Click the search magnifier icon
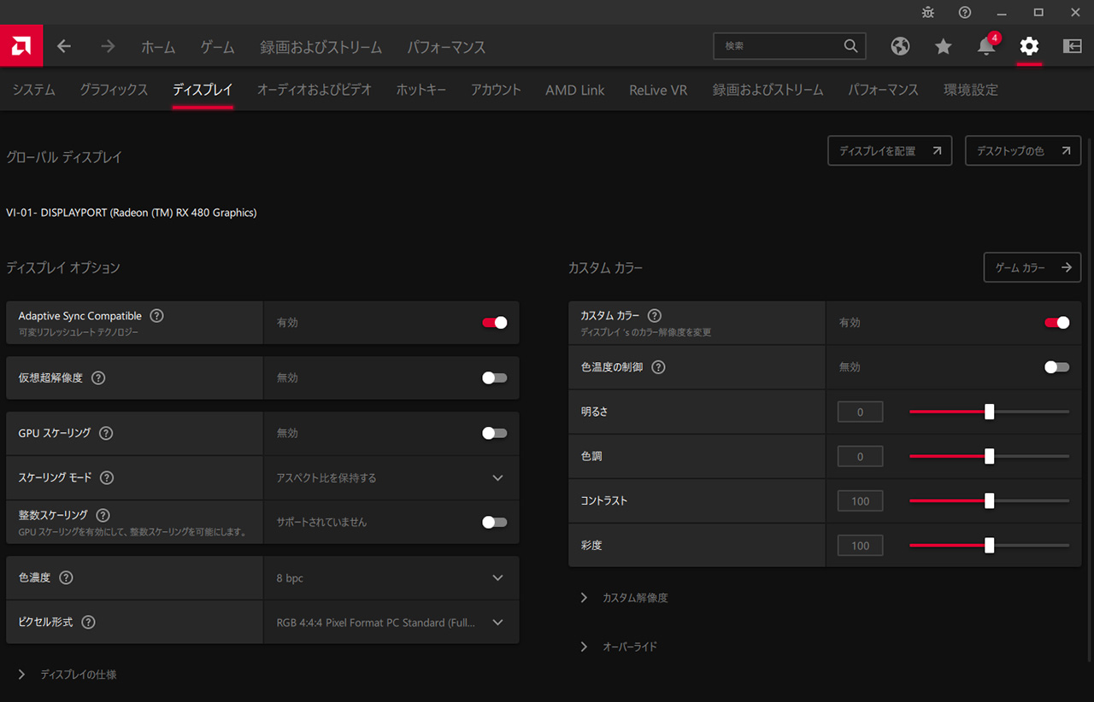Image resolution: width=1094 pixels, height=702 pixels. pyautogui.click(x=850, y=46)
